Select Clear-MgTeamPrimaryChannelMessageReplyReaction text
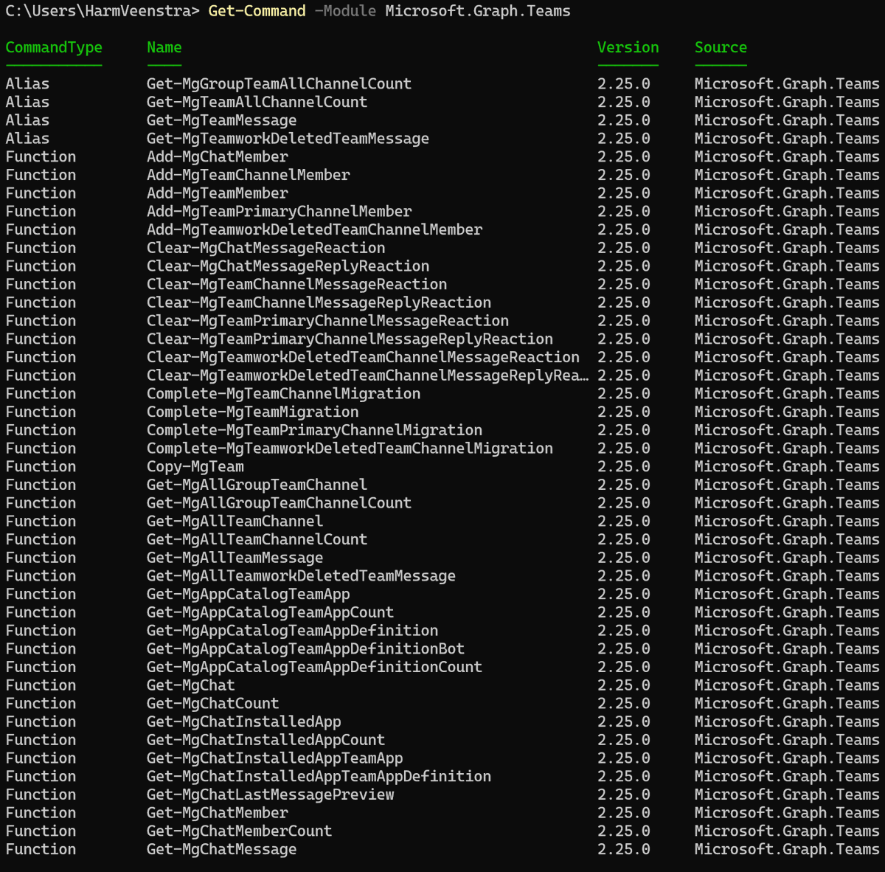The width and height of the screenshot is (885, 872). coord(350,339)
